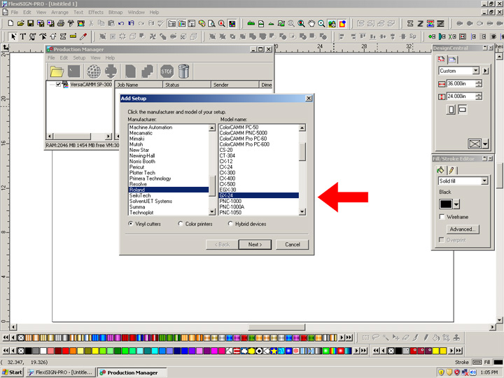Click the Job Name column header
The height and width of the screenshot is (378, 504).
tap(139, 85)
